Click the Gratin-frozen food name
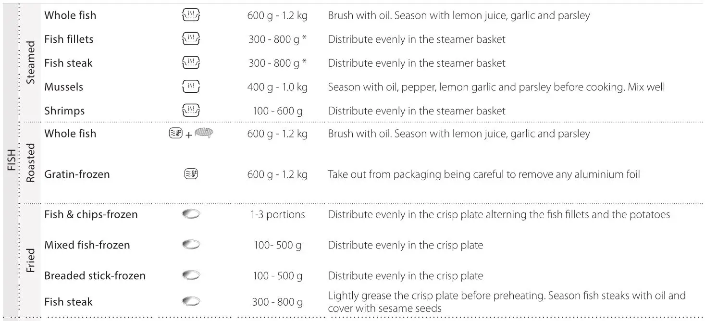 pos(77,174)
